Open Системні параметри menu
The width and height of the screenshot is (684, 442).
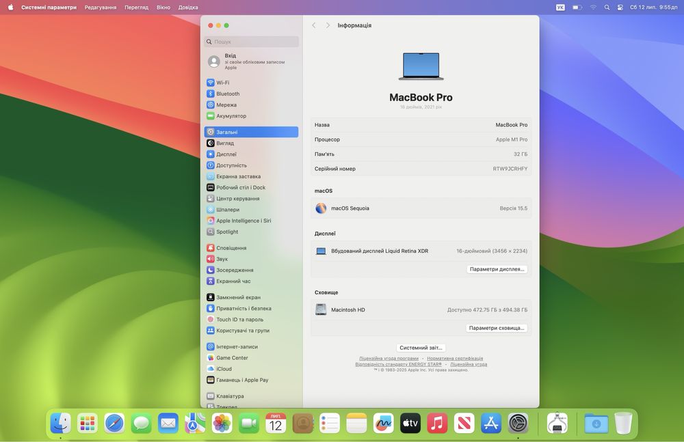tap(49, 8)
